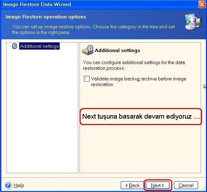
Task: Go back using the Back button
Action: tap(132, 185)
